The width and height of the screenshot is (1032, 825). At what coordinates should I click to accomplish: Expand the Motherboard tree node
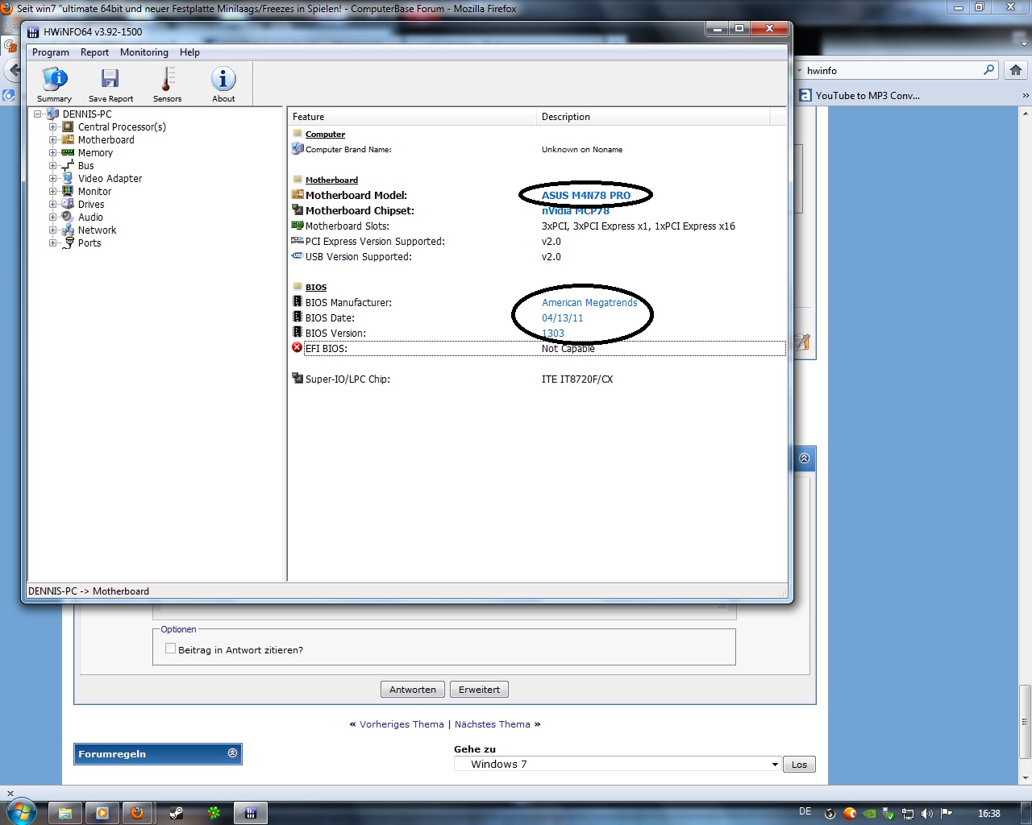tap(52, 140)
